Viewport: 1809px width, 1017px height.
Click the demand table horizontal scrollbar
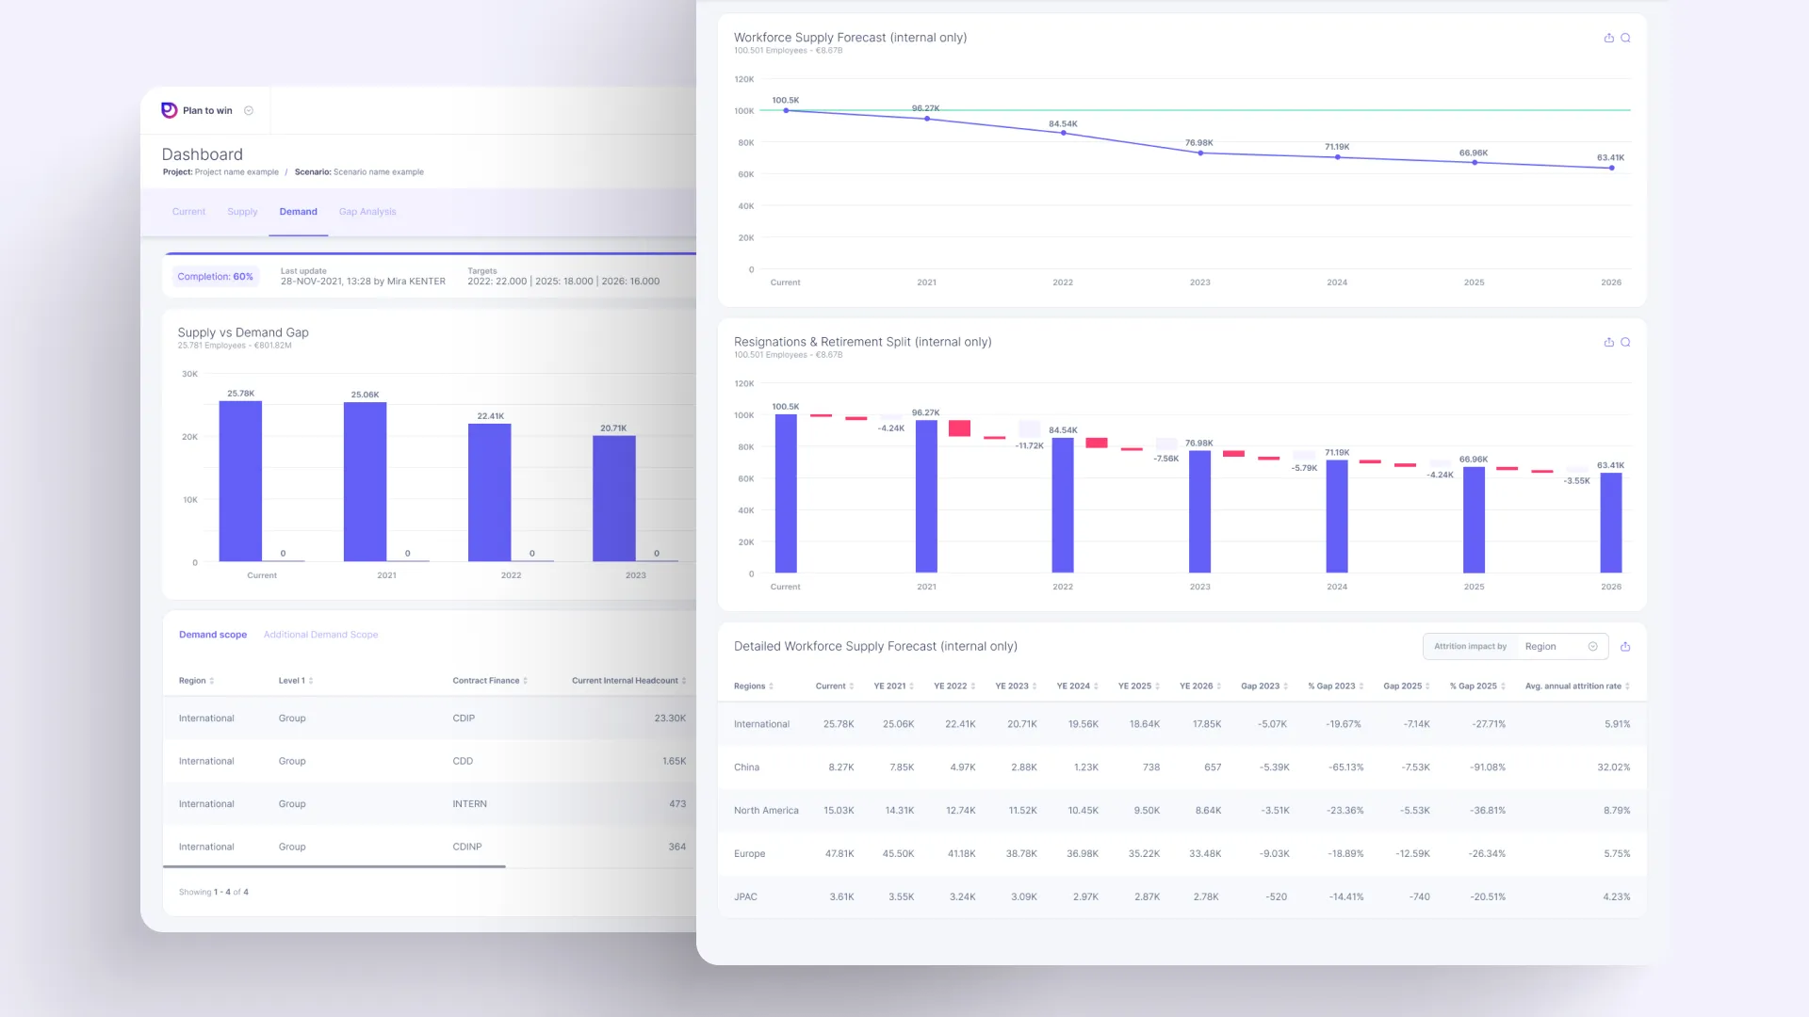pos(334,866)
